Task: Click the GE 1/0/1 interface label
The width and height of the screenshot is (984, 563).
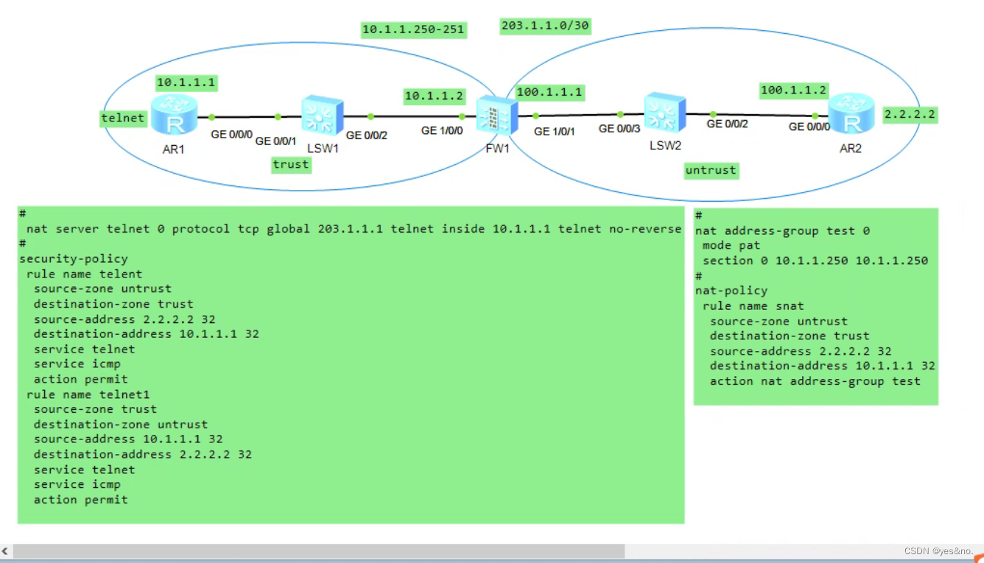Action: [x=555, y=132]
